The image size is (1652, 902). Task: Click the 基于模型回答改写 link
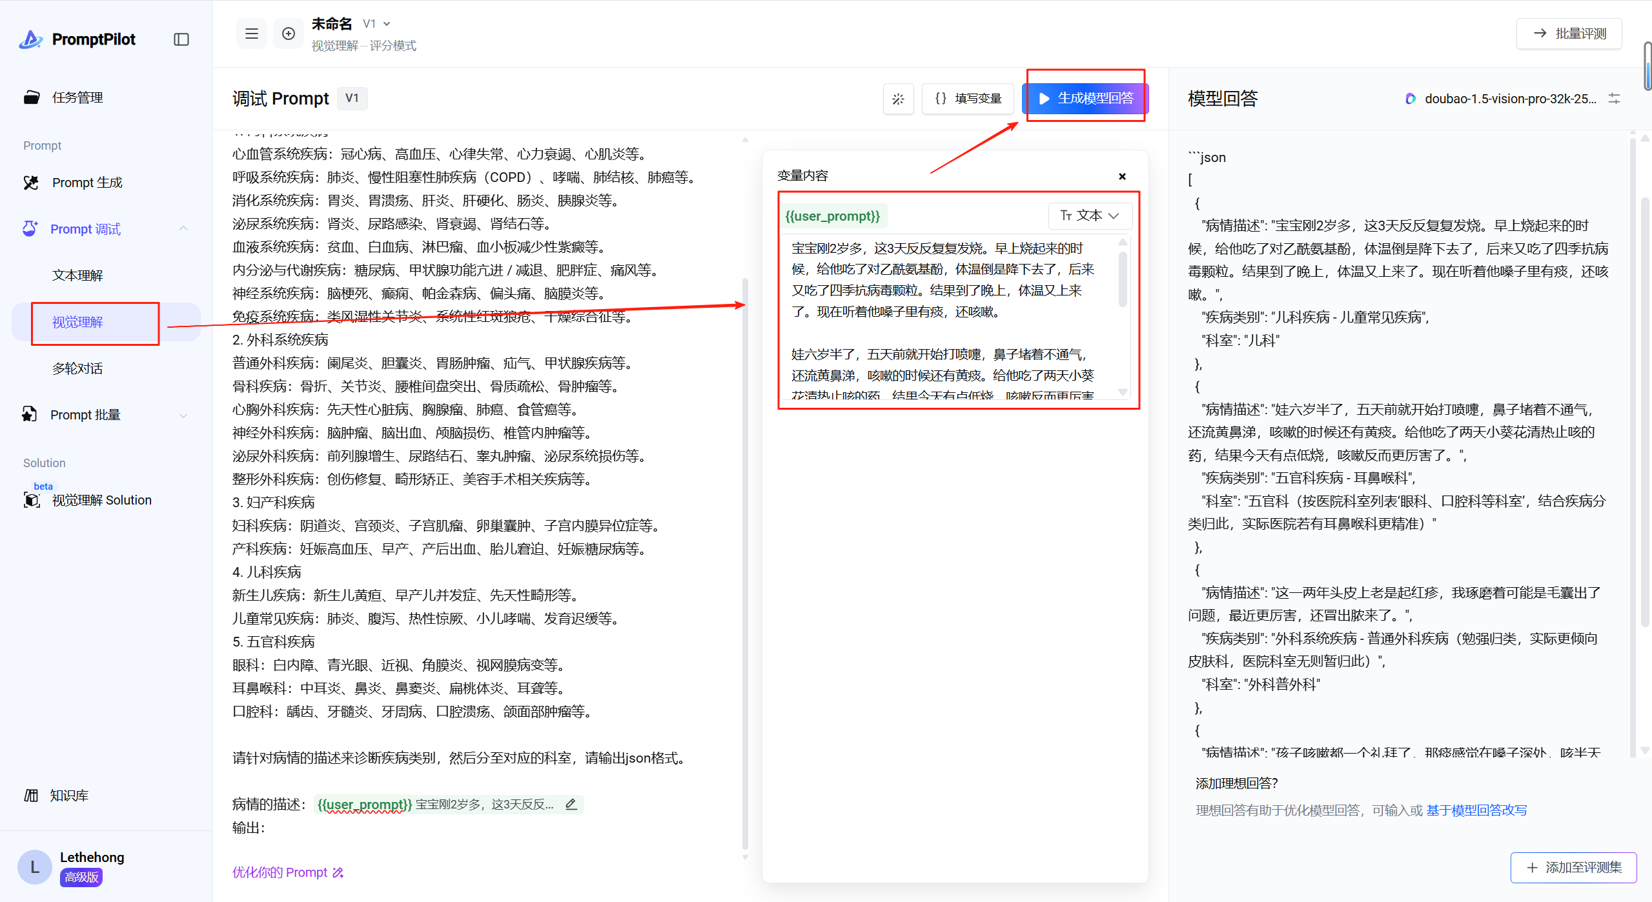point(1476,810)
